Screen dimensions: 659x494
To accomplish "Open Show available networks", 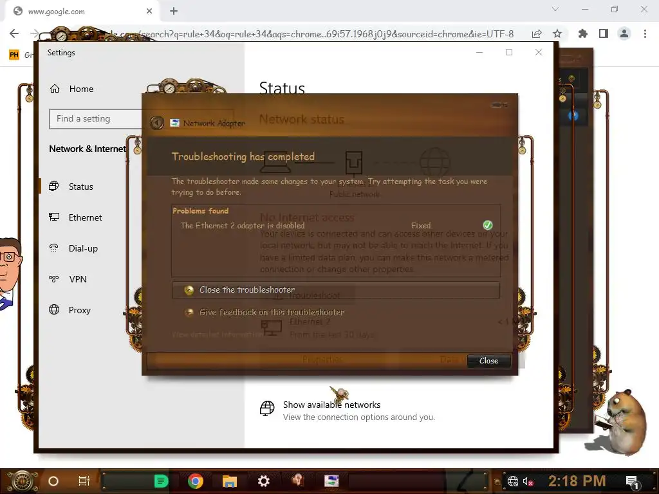I will 331,405.
